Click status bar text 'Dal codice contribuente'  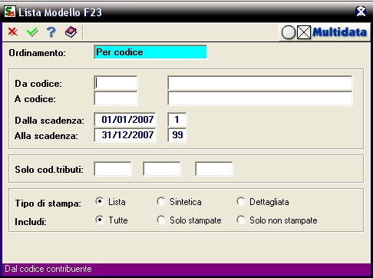click(48, 269)
